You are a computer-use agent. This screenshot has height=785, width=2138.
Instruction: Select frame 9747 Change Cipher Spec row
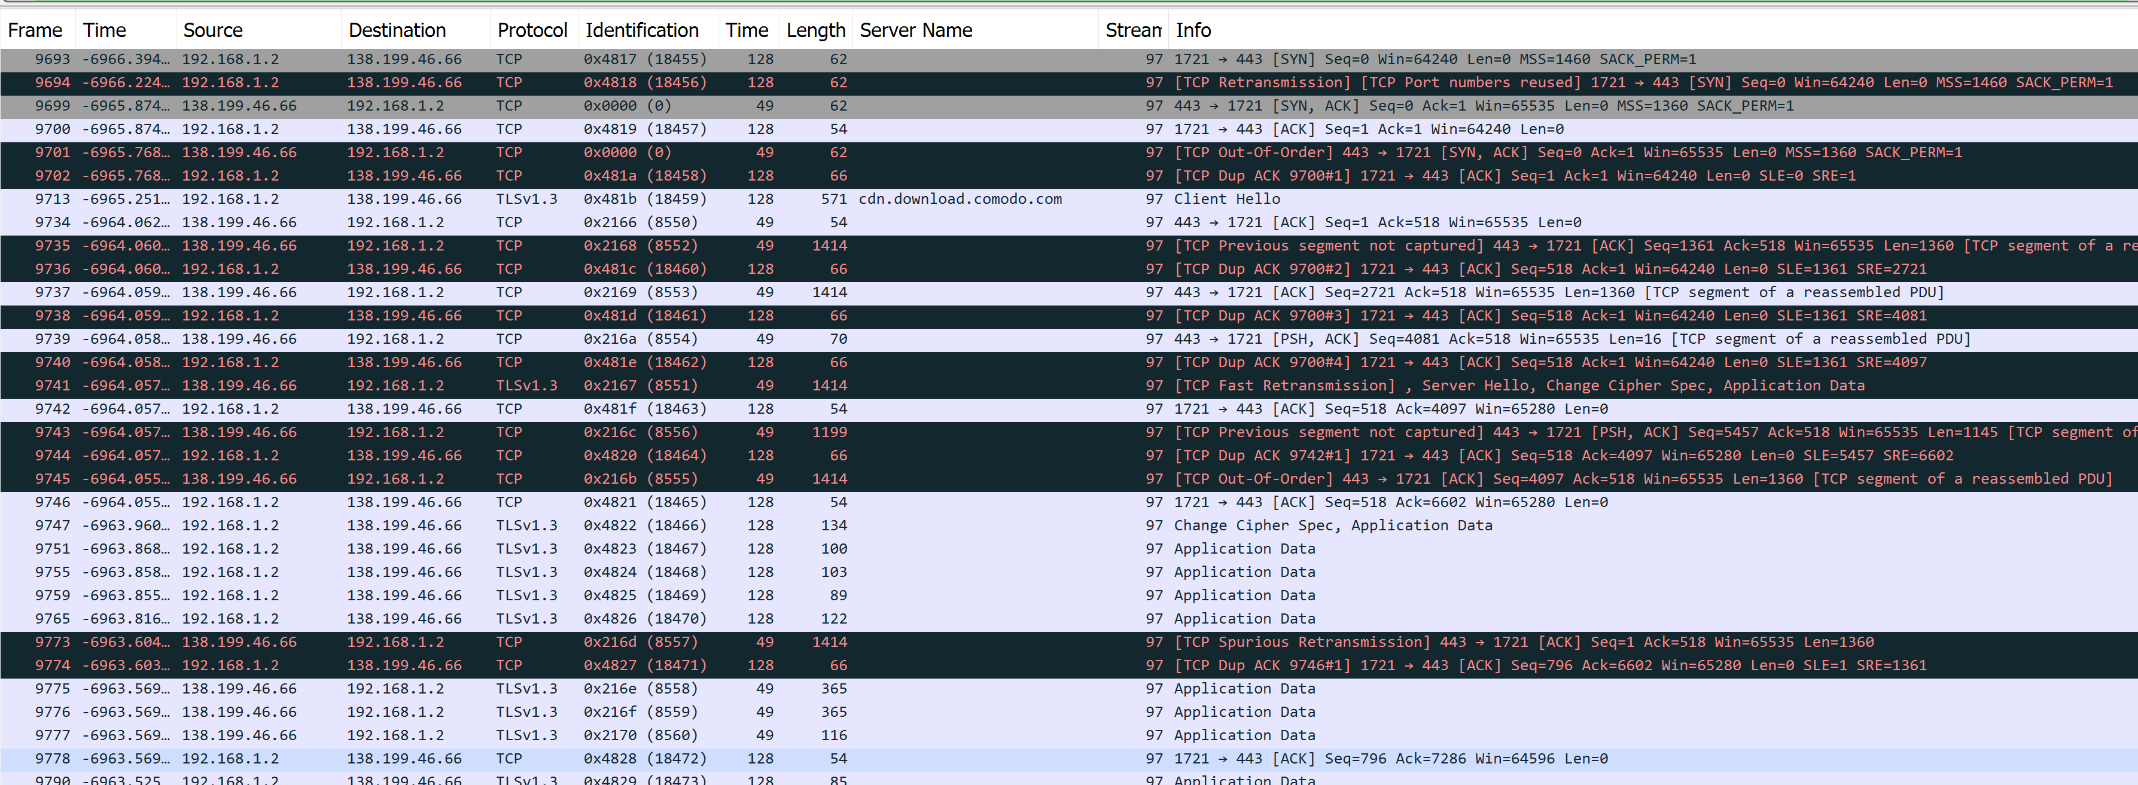click(x=1069, y=523)
